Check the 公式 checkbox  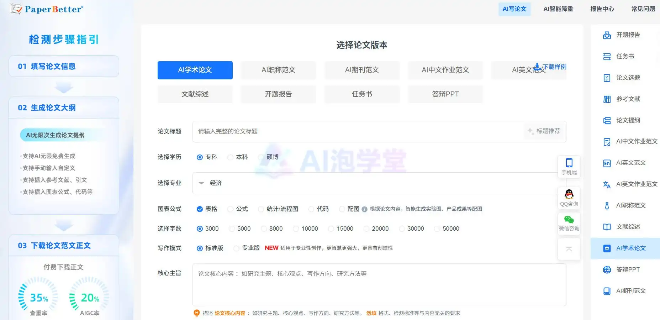point(231,209)
